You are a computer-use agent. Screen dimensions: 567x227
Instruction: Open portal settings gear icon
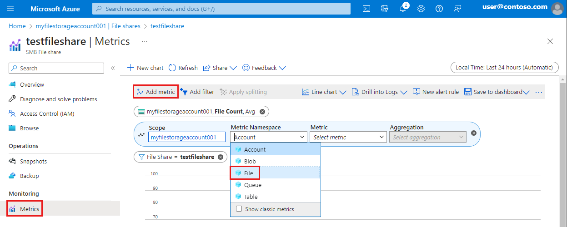coord(421,9)
